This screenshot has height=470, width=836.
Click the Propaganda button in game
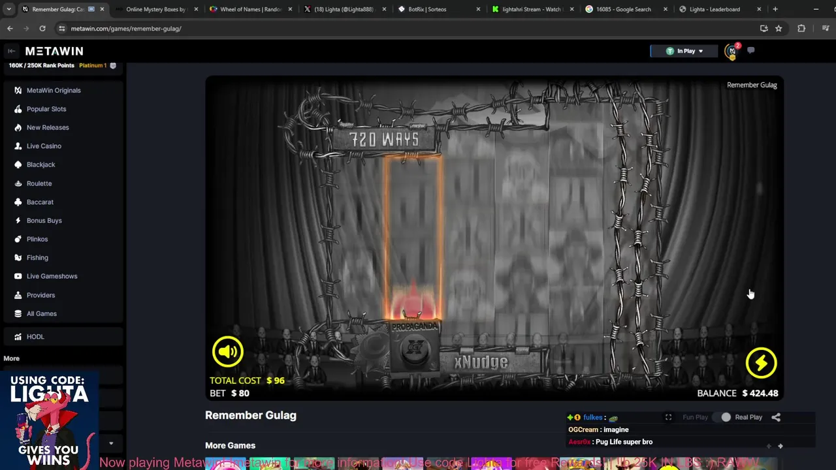pos(415,346)
